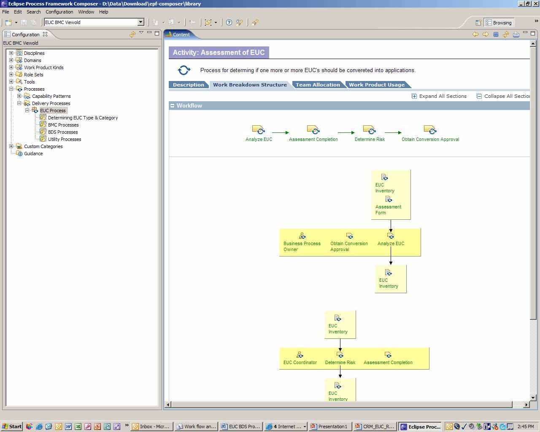540x432 pixels.
Task: Click the Forward arrow in Content view
Action: pyautogui.click(x=486, y=34)
